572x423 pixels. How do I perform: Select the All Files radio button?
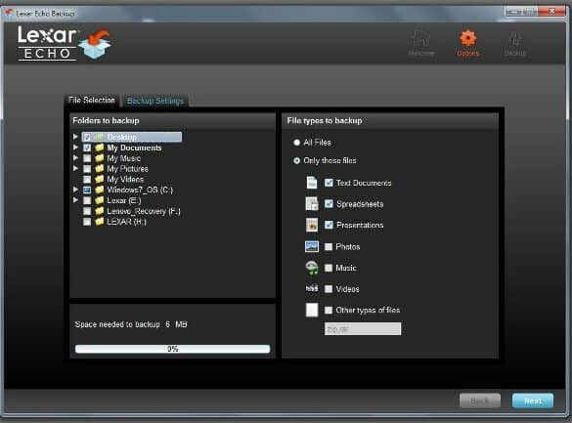click(296, 143)
